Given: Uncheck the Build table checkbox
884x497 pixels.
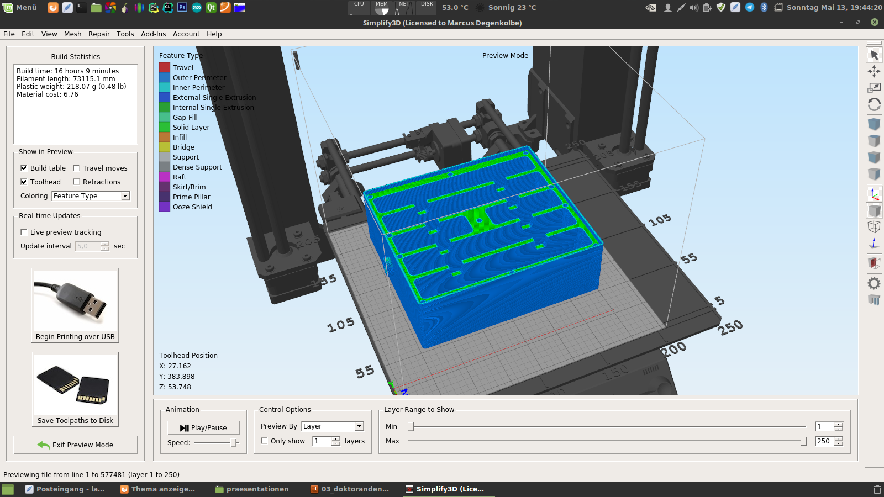Looking at the screenshot, I should tap(24, 168).
